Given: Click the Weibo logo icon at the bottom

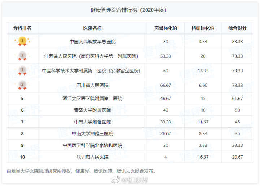Looking at the screenshot, I should [x=116, y=180].
